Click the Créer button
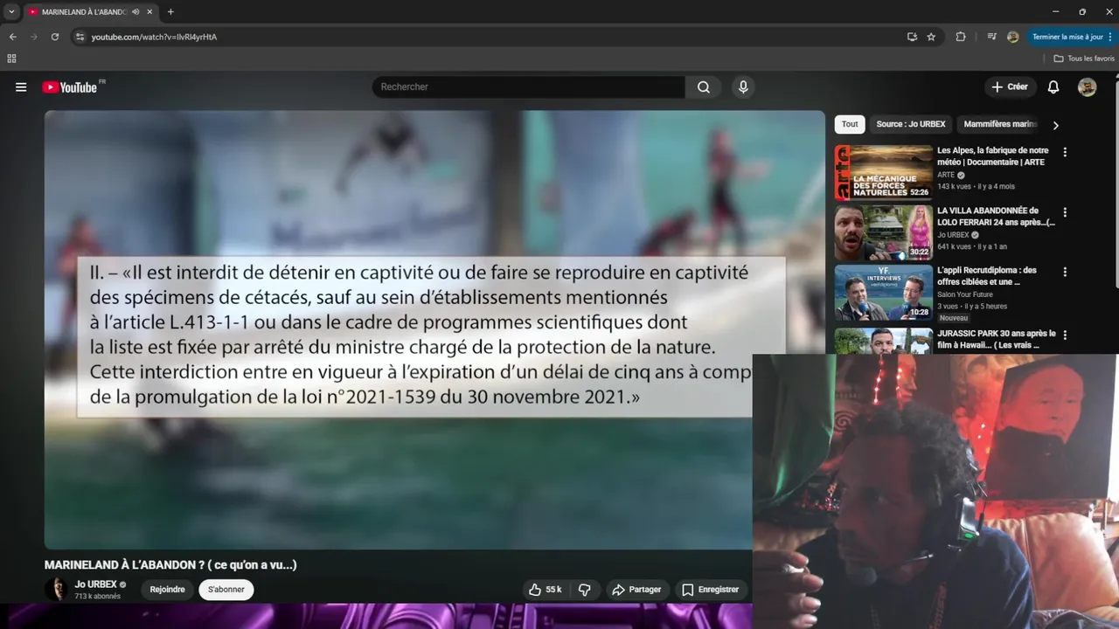This screenshot has width=1119, height=629. pyautogui.click(x=1010, y=87)
